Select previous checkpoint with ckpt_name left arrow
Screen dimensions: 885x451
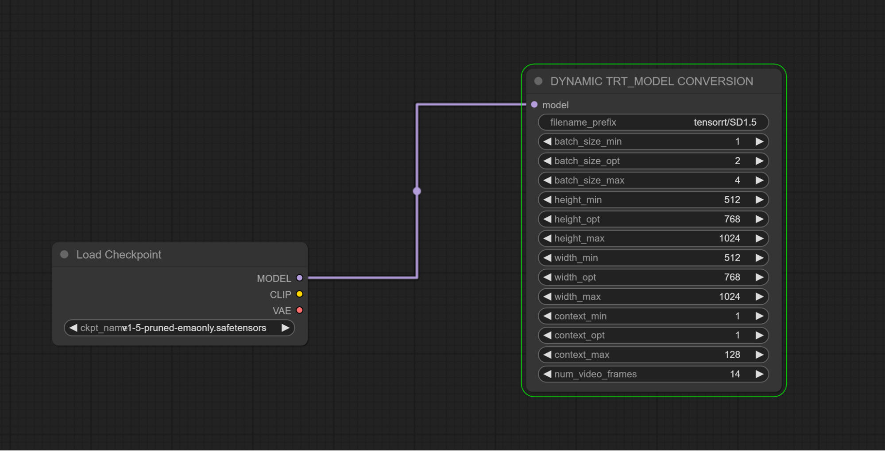(73, 328)
